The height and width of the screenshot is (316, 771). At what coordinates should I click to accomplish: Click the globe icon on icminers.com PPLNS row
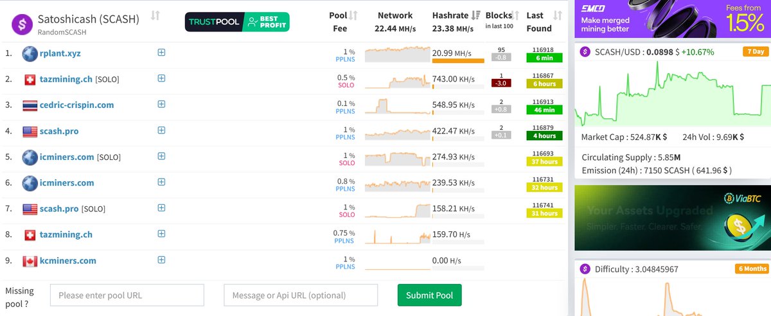30,183
